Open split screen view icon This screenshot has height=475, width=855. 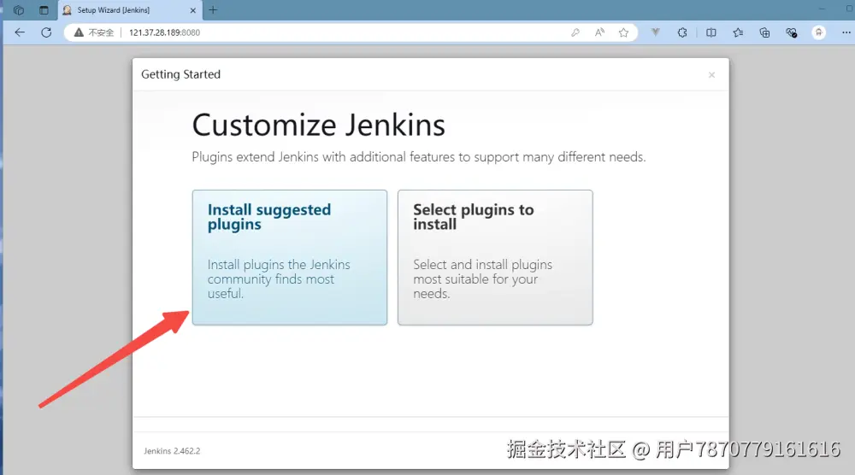(x=711, y=32)
